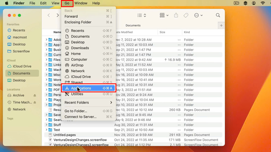The height and width of the screenshot is (152, 271).
Task: Select Network in the Go menu
Action: pyautogui.click(x=88, y=71)
